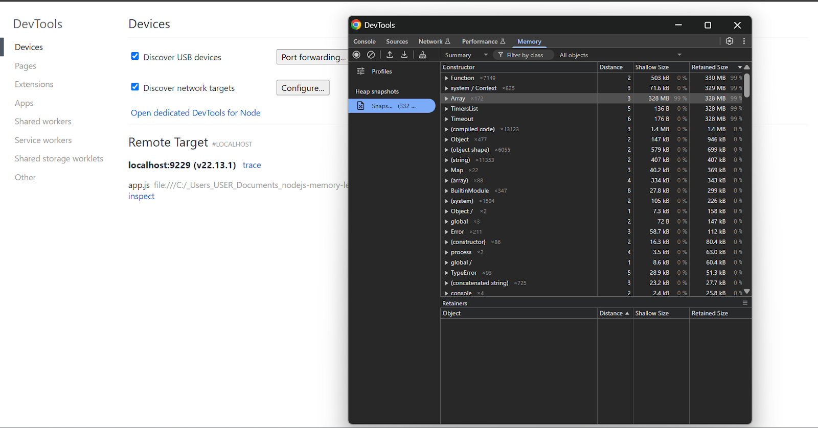Switch to the Performance tab
Image resolution: width=818 pixels, height=428 pixels.
(483, 41)
